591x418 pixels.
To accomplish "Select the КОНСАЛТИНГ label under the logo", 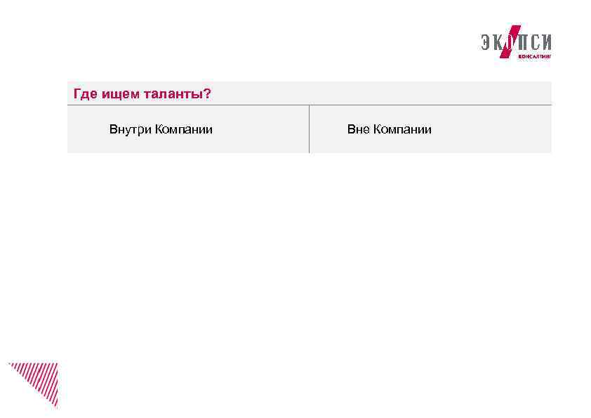I will 535,55.
